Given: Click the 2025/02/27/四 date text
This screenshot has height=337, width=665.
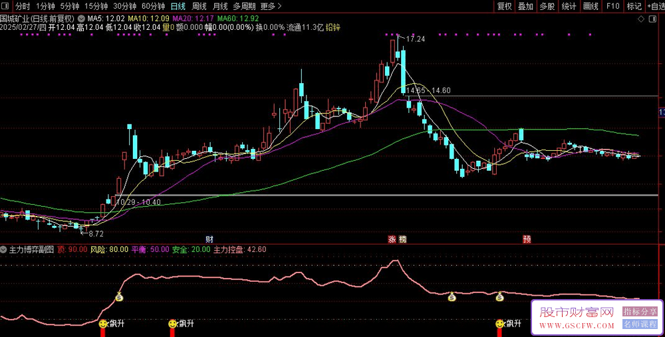Looking at the screenshot, I should tap(23, 27).
